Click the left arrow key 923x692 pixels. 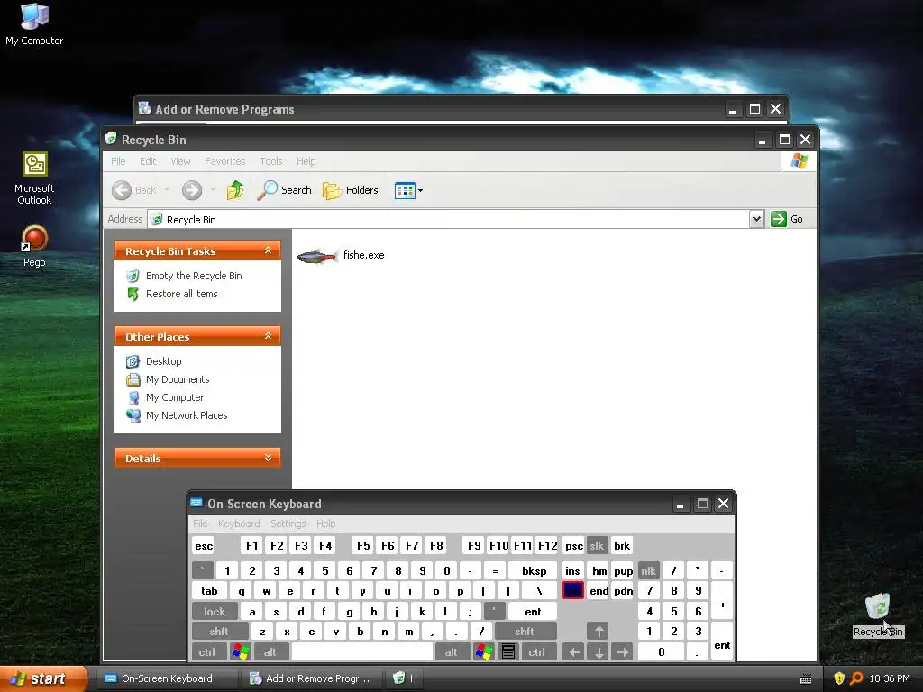click(x=574, y=652)
